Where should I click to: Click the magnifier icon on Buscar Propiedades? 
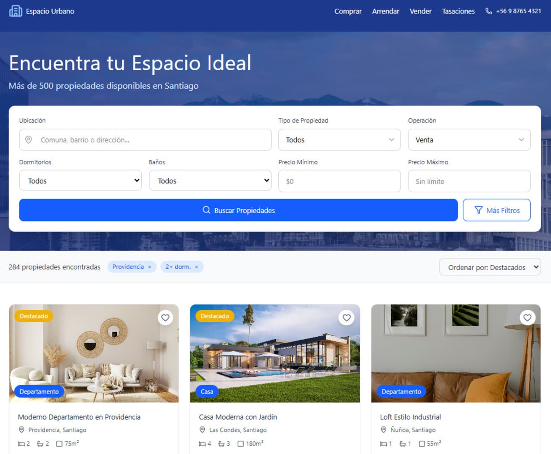[206, 210]
